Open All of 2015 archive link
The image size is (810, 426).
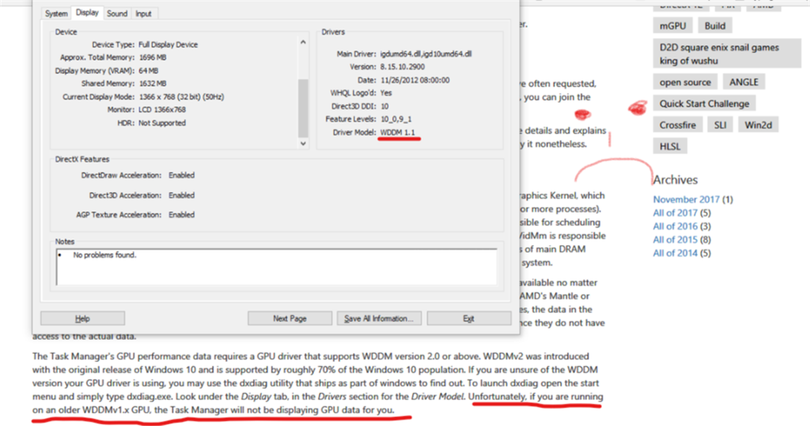676,239
